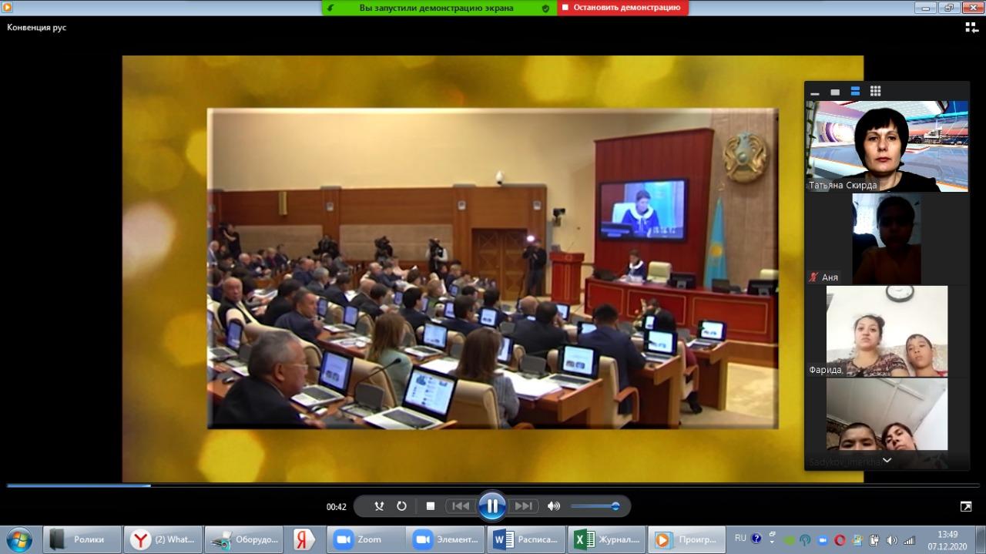Viewport: 986px width, 554px height.
Task: Switch Zoom panel to grid gallery view
Action: 875,91
